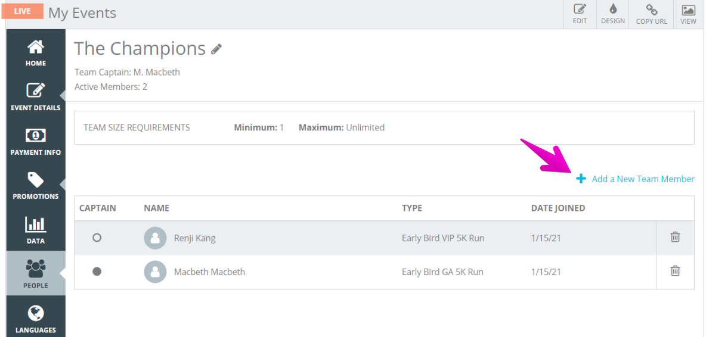Remove Macbeth Macbeth using trash icon
The height and width of the screenshot is (337, 706).
click(x=675, y=270)
